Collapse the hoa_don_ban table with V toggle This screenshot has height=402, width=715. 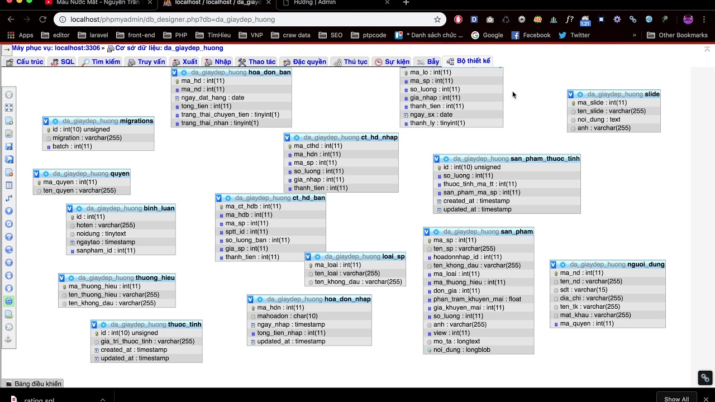pyautogui.click(x=174, y=73)
